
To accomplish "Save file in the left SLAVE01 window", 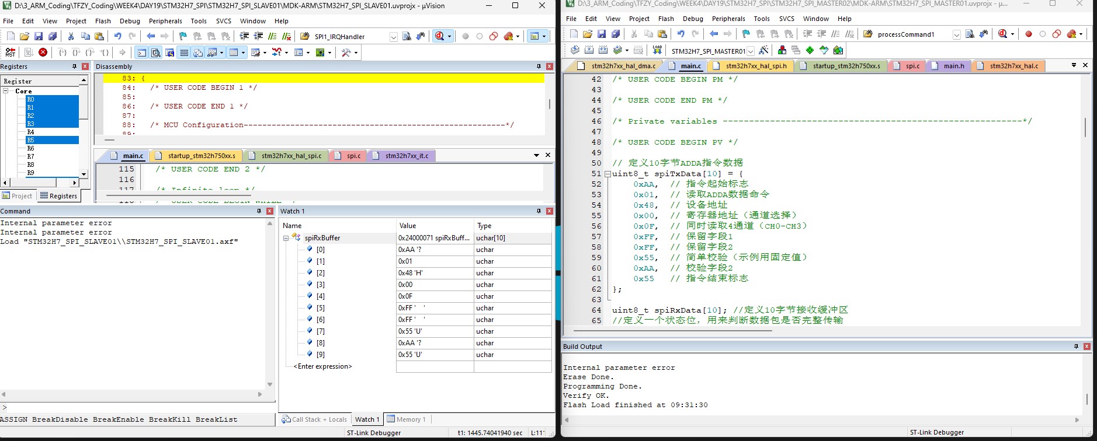I will pyautogui.click(x=38, y=36).
